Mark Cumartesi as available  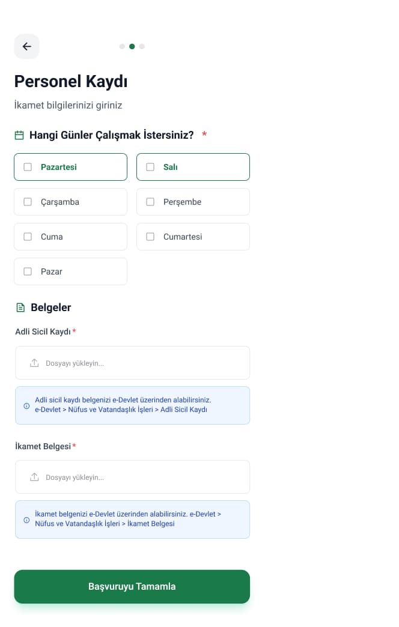(x=150, y=236)
